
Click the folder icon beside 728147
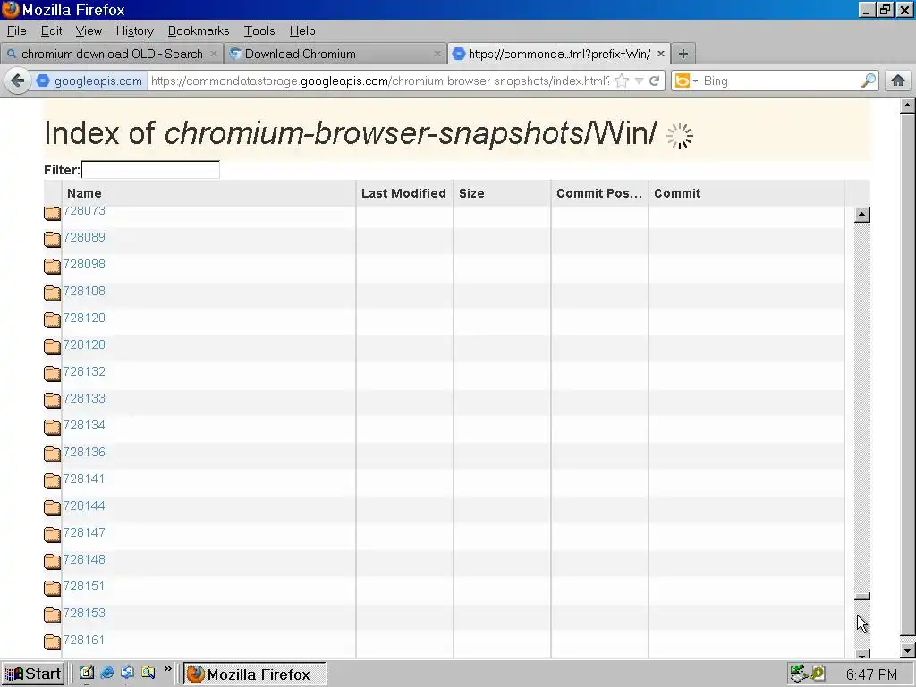52,534
